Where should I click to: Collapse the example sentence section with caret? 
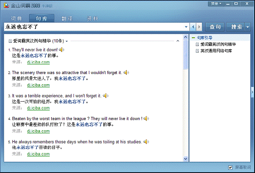click(178, 41)
